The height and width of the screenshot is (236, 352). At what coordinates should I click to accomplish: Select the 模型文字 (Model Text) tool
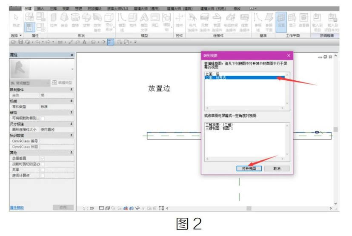(144, 22)
